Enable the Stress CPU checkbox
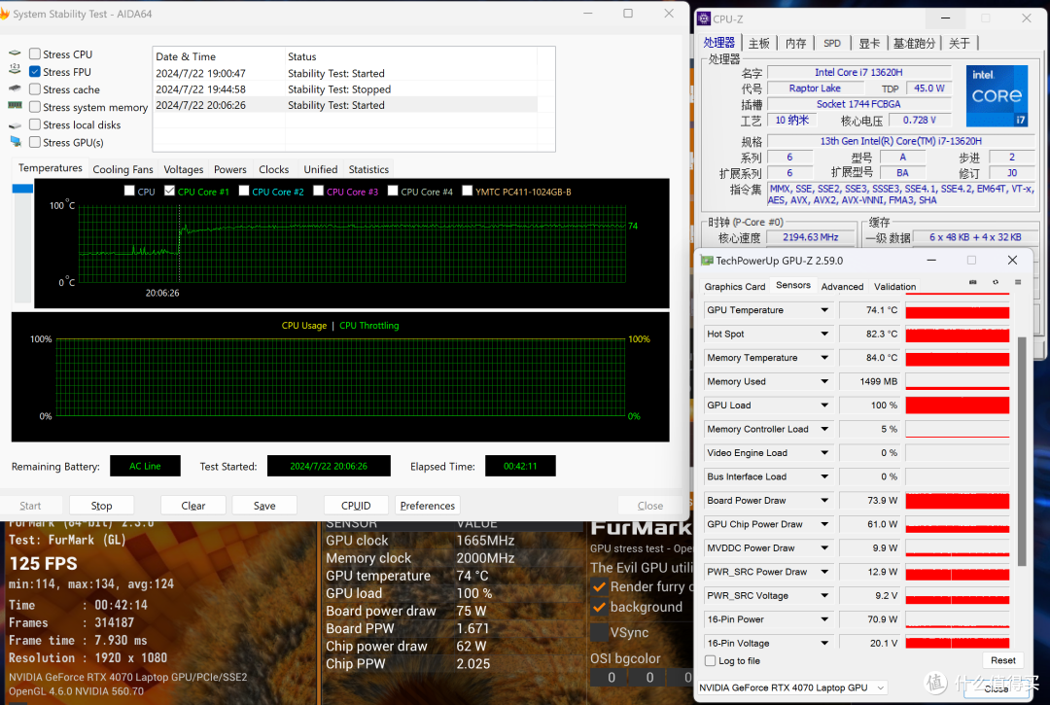Screen dimensions: 1050x705 tap(35, 54)
